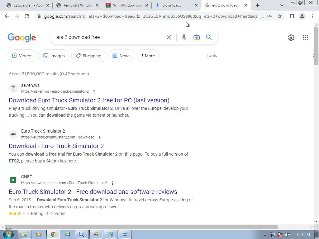Click the volume tray icon
This screenshot has height=239, width=319.
click(x=288, y=235)
